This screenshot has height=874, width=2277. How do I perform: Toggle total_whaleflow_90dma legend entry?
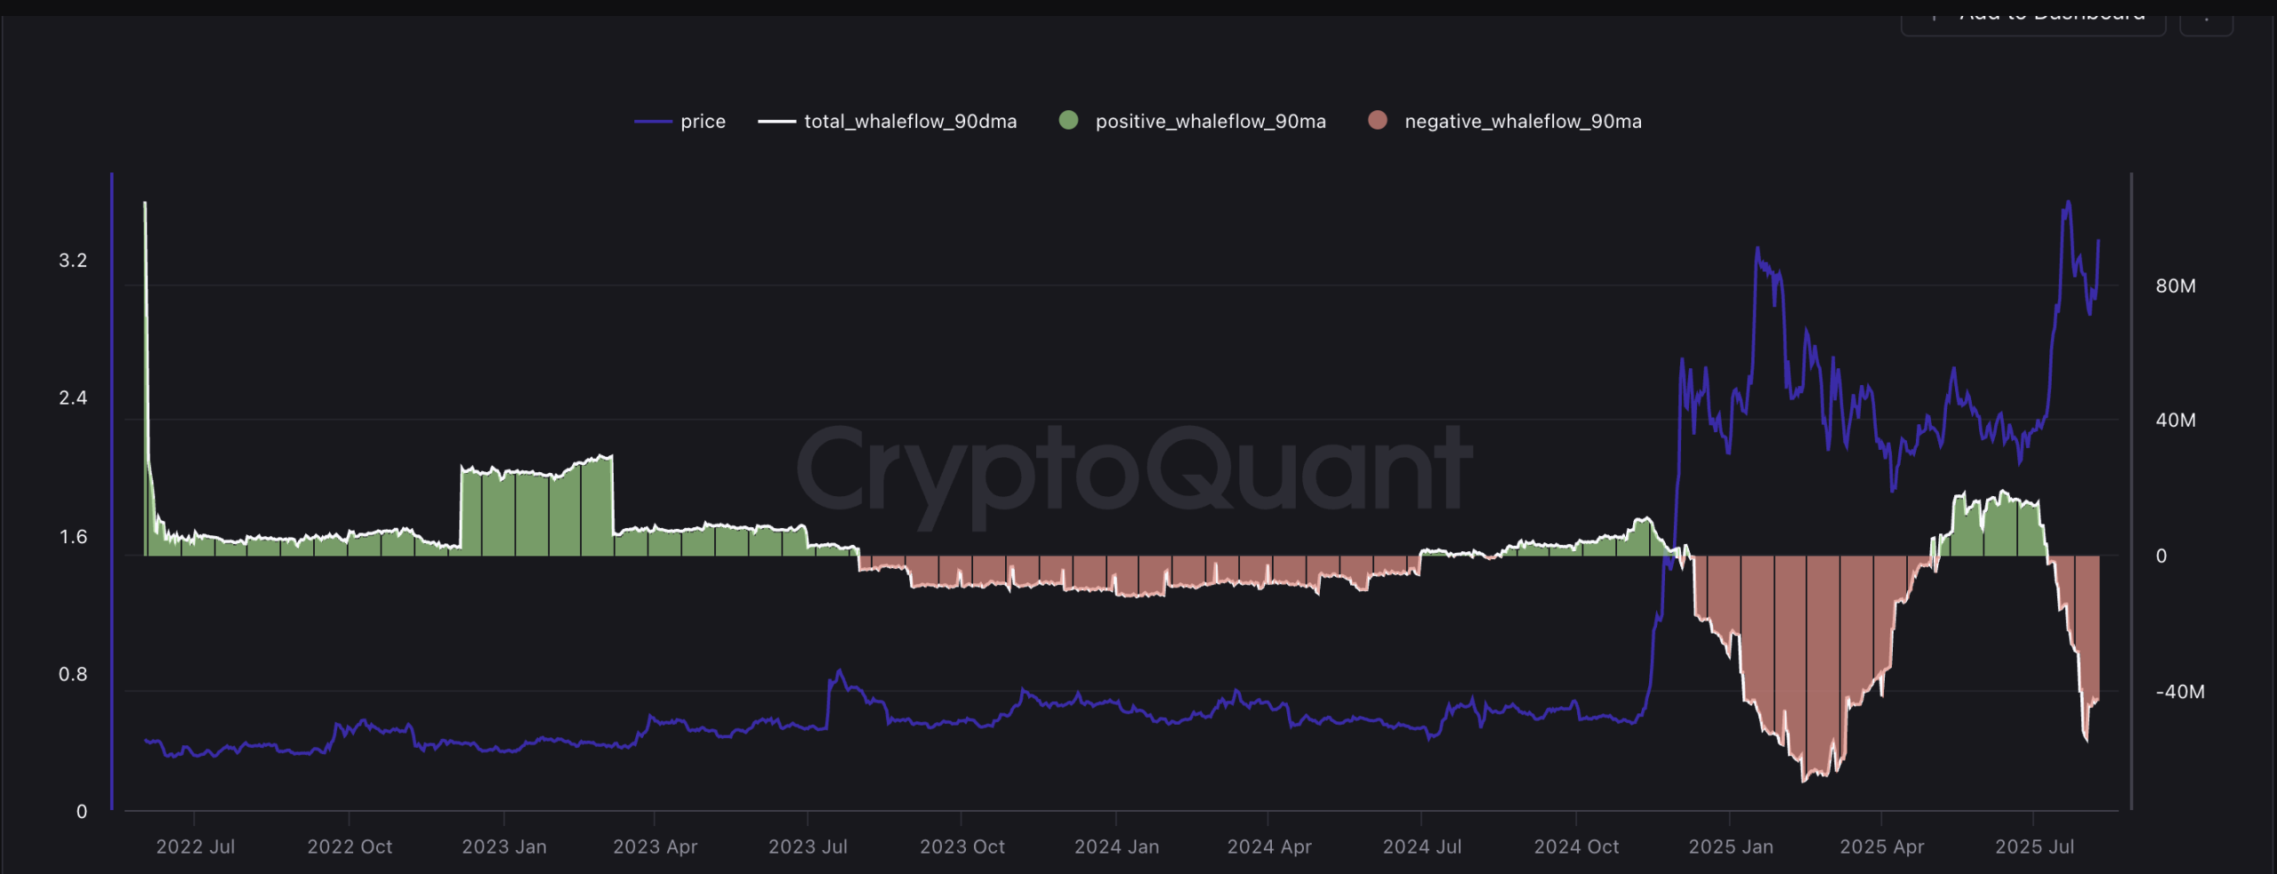(x=888, y=122)
